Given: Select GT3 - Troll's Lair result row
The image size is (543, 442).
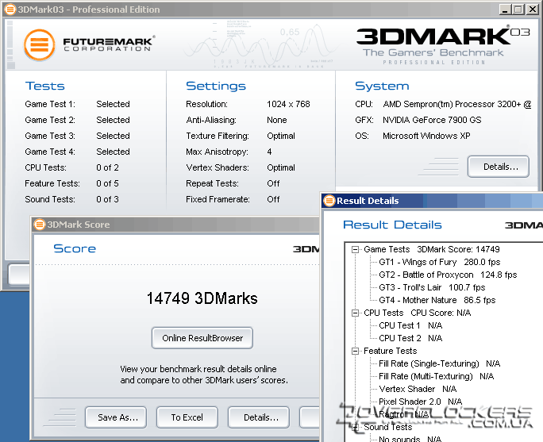Looking at the screenshot, I should point(432,287).
